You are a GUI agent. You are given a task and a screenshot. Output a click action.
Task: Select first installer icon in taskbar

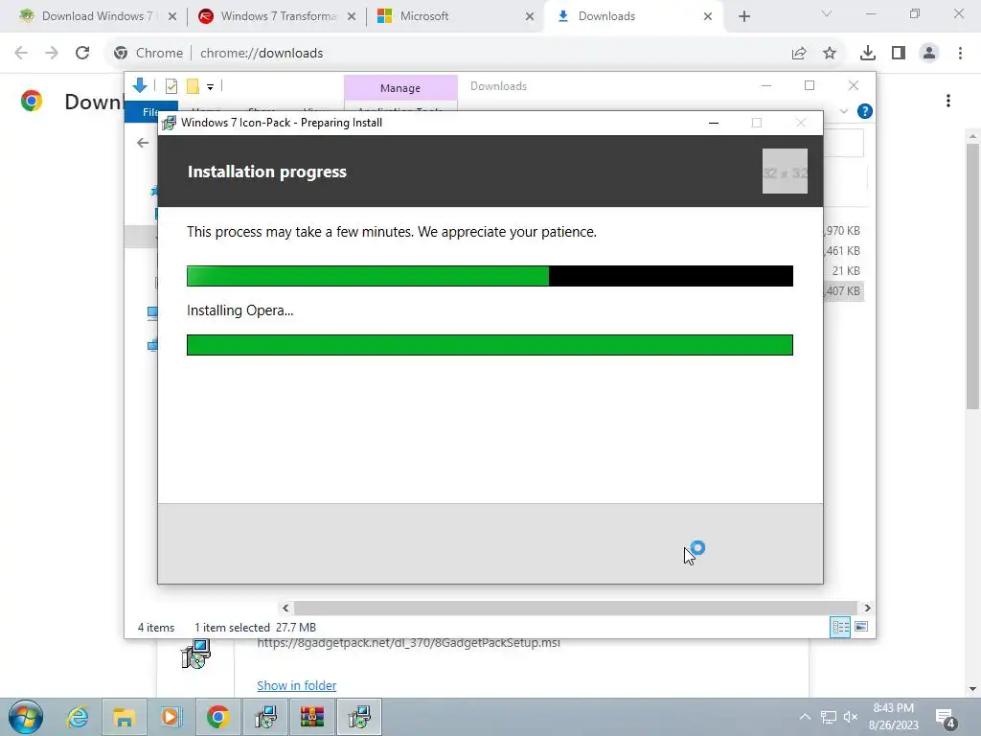(x=265, y=717)
